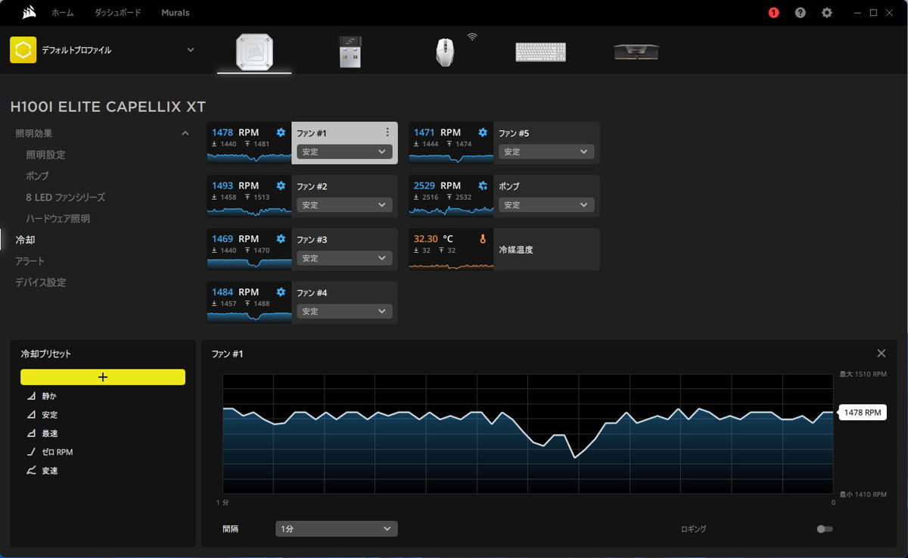This screenshot has width=908, height=558.
Task: Open iCUE settings gear icon
Action: tap(827, 13)
